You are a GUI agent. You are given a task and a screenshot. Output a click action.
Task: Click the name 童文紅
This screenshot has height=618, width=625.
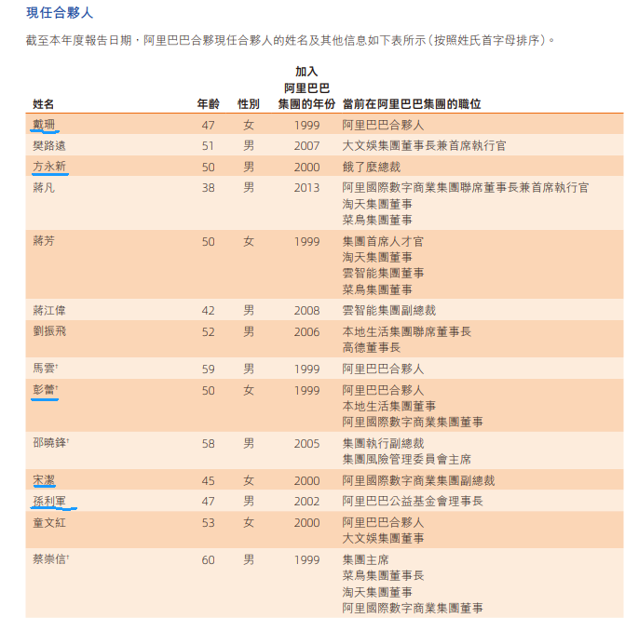pyautogui.click(x=49, y=522)
